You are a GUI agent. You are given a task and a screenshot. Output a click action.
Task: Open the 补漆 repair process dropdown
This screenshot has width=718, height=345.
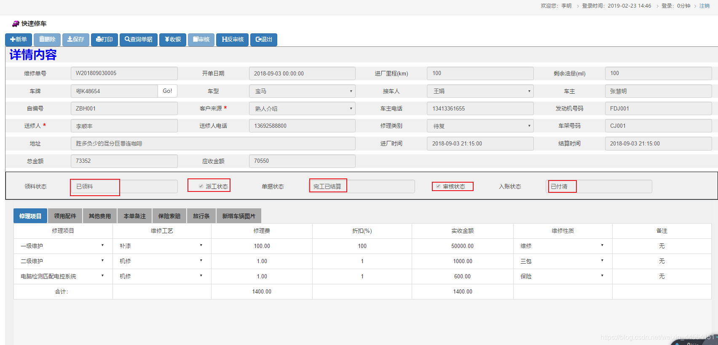point(162,246)
